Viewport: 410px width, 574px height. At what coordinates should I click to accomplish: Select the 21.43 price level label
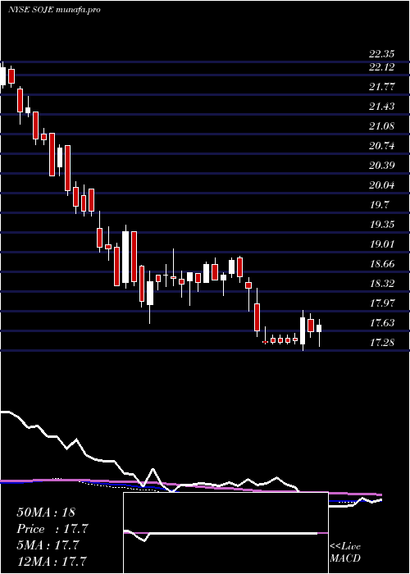click(x=381, y=107)
